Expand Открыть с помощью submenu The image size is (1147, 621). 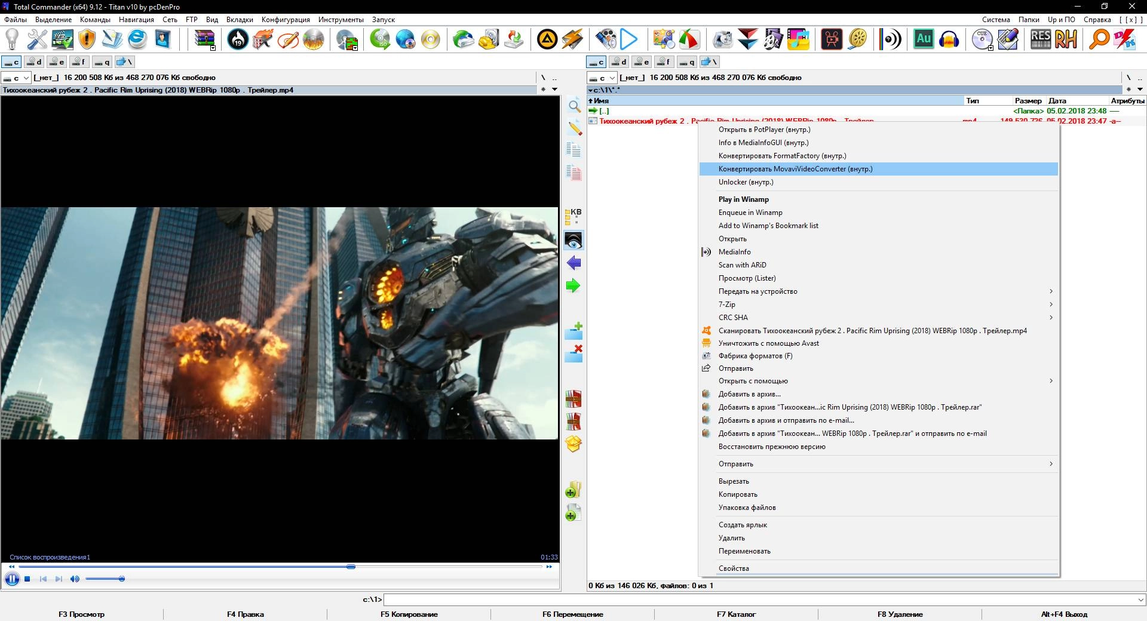point(878,381)
